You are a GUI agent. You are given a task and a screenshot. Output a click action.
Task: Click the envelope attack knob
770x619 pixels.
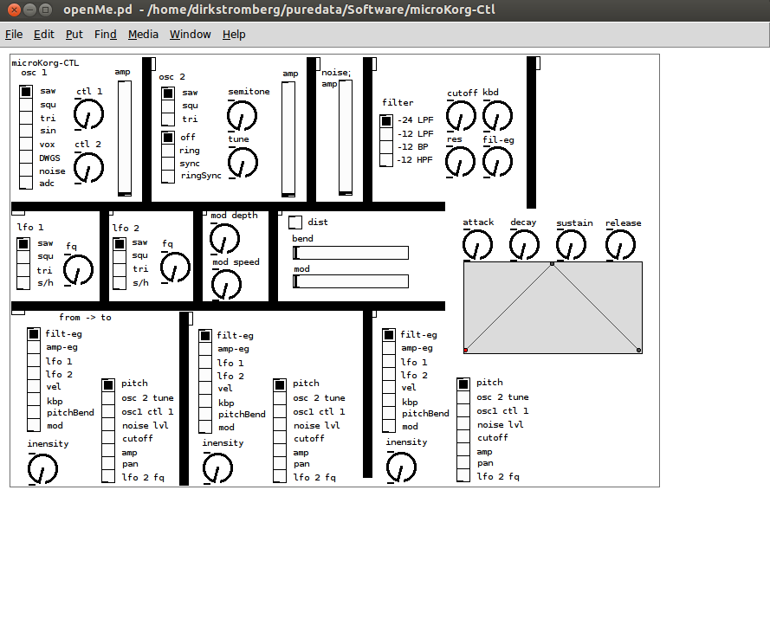point(477,245)
